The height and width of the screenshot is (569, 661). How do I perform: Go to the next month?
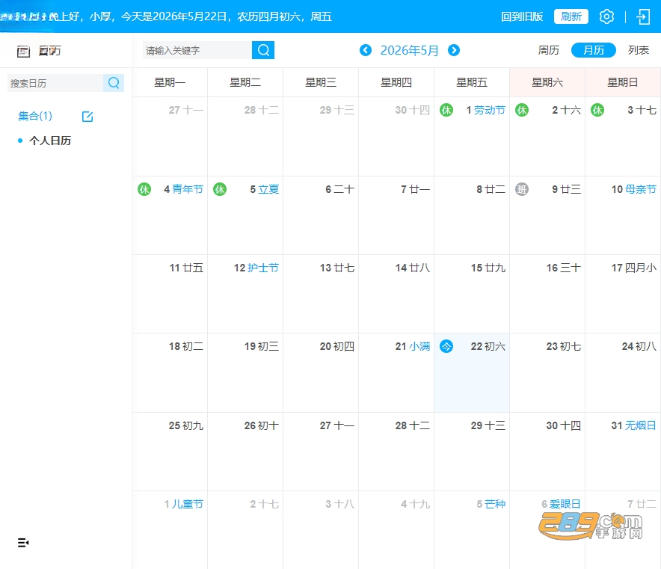454,50
